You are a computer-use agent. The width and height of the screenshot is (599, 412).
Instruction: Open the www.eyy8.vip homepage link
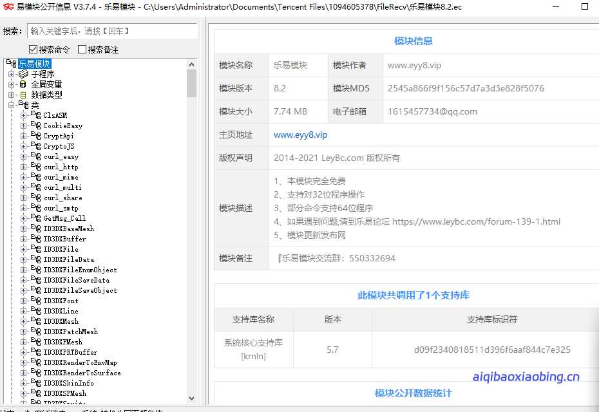pyautogui.click(x=300, y=135)
